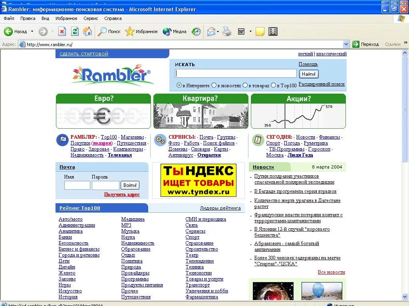
Task: Click the Ссылки links toolbar label
Action: [393, 44]
